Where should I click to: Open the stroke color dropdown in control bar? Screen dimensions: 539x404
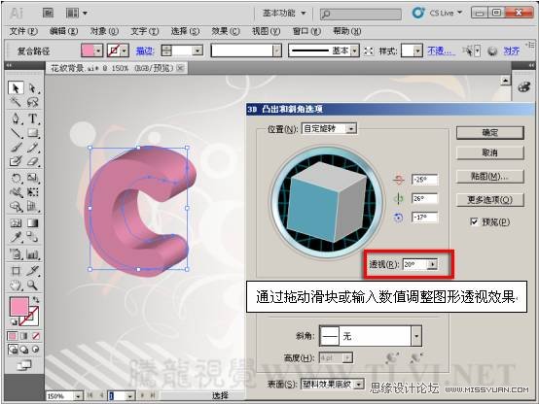coord(125,51)
